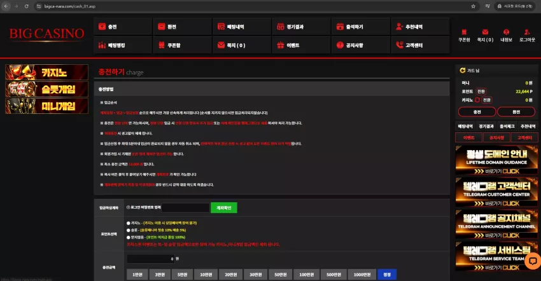Click the 20만원 amount button
Viewport: 541px width, 281px height.
point(231,275)
